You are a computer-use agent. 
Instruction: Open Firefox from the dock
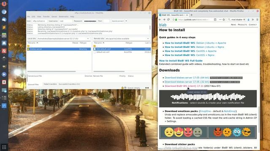coord(4,4)
